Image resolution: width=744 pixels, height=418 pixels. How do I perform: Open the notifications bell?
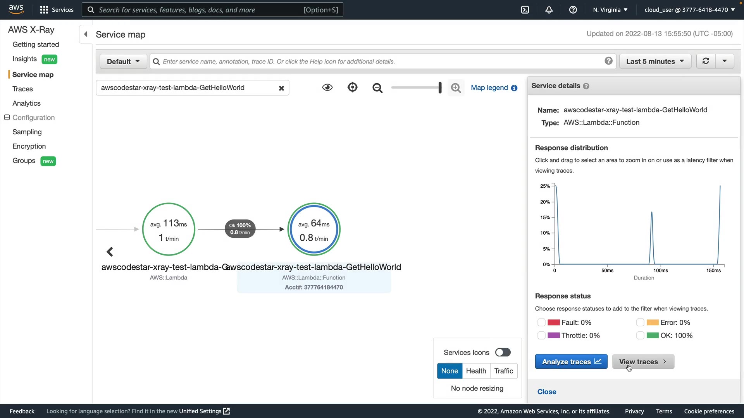tap(549, 10)
